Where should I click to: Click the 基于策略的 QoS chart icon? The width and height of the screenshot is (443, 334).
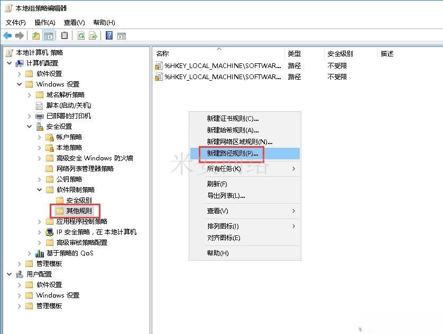pos(40,253)
